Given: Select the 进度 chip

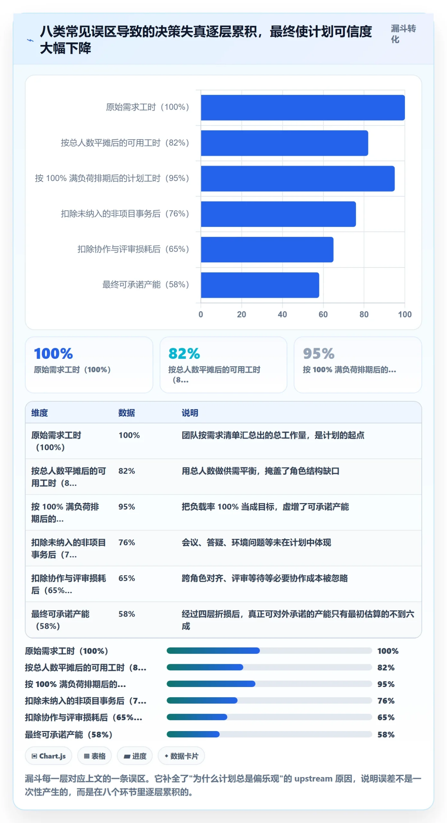Looking at the screenshot, I should click(135, 756).
